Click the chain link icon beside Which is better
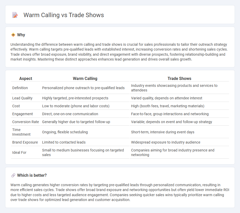Screen dimensions: 240x213 click(13, 175)
